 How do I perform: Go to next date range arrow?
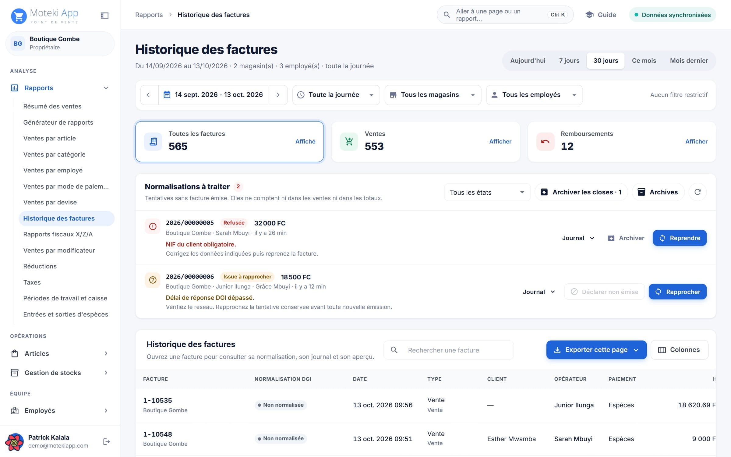[x=278, y=95]
